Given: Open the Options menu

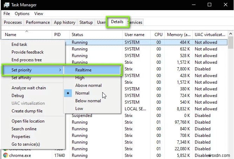Looking at the screenshot, I should (22, 14).
